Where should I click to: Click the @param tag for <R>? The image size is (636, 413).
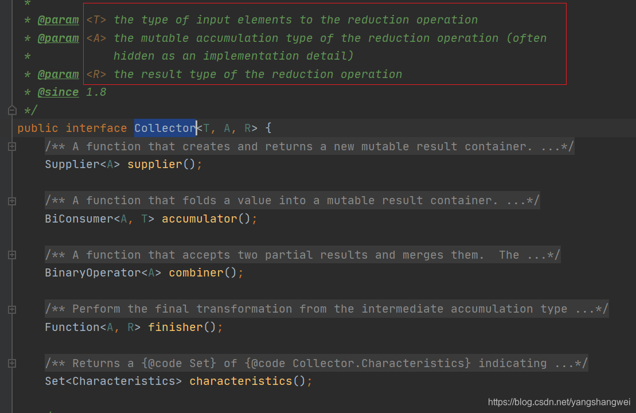coord(58,74)
